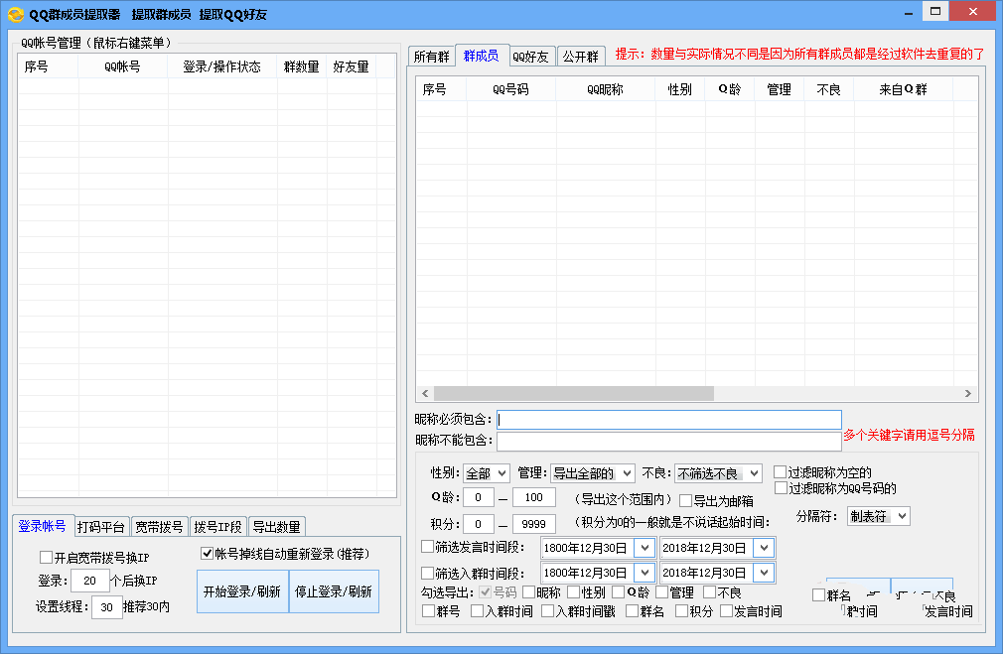Tick the 过滤昵称为空的 checkbox
Screen dimensions: 1003x654
pyautogui.click(x=780, y=471)
